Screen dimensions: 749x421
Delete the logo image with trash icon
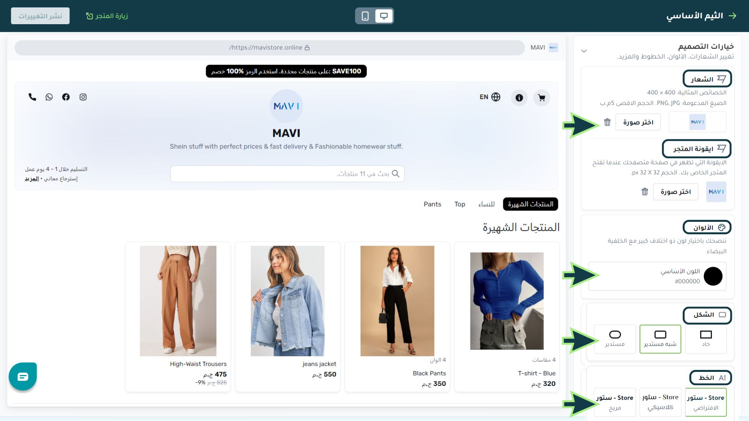(607, 122)
